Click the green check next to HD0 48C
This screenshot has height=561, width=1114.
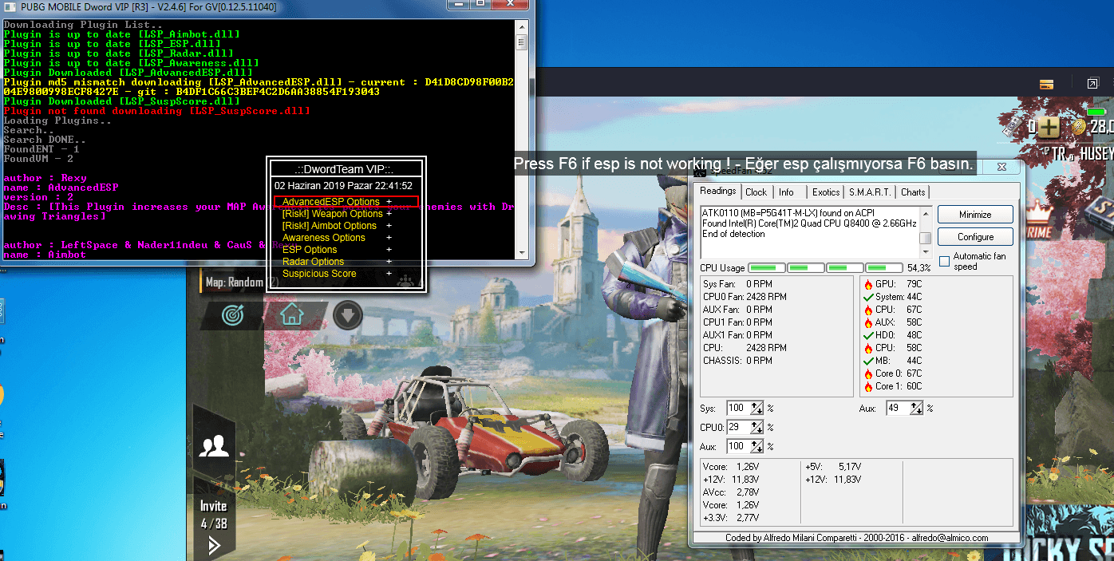[868, 335]
